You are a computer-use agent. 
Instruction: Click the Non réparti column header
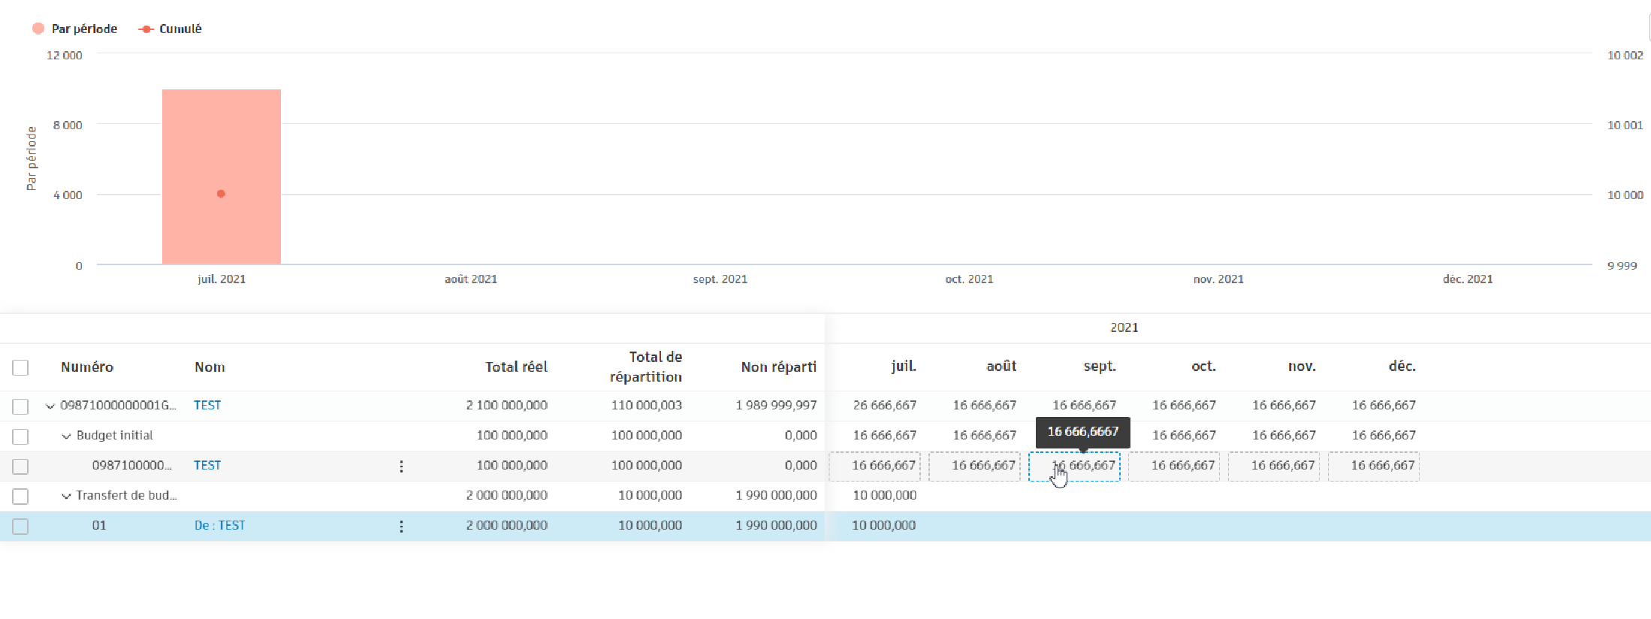click(779, 367)
